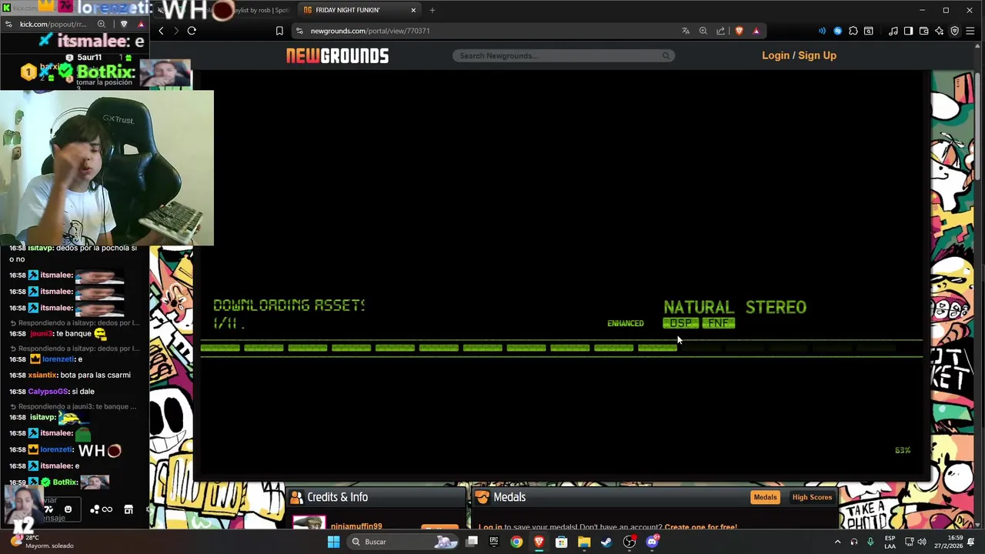Open Steam from the taskbar
Screen dimensions: 985x554
(606, 542)
